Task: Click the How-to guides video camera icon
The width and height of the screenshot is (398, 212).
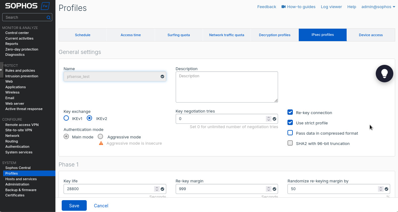Action: click(x=283, y=7)
